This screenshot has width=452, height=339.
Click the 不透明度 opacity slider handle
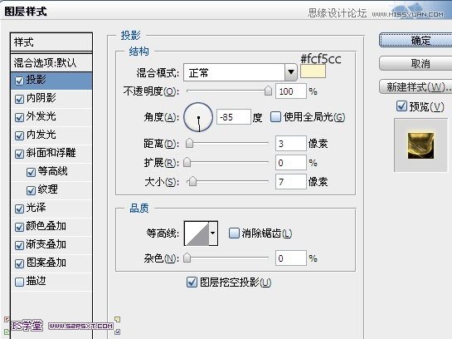coord(268,91)
